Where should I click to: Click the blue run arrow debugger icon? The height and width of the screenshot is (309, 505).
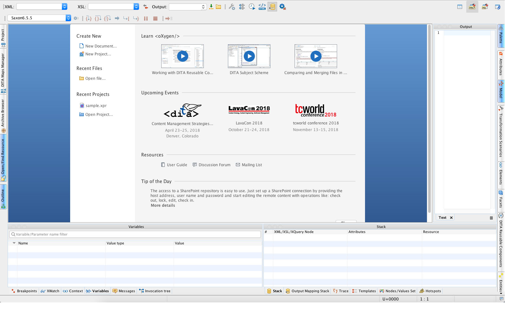117,18
